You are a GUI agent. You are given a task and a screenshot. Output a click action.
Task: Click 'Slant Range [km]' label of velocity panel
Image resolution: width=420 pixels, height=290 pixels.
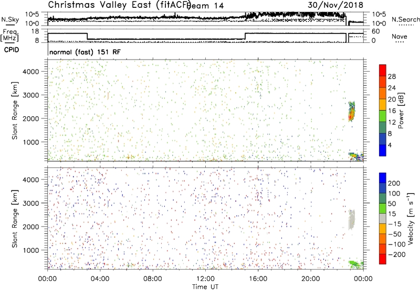pos(15,219)
